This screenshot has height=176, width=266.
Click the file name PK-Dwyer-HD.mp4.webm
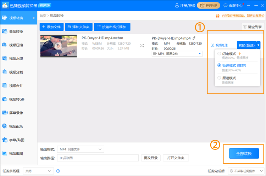click(x=102, y=38)
